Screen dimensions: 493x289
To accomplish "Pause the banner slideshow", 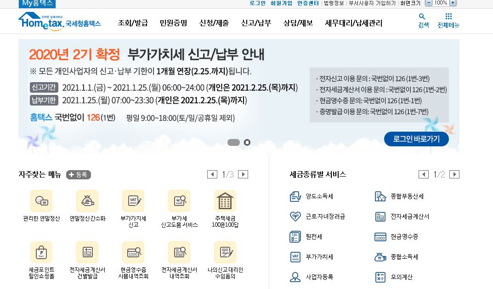I will pyautogui.click(x=247, y=143).
